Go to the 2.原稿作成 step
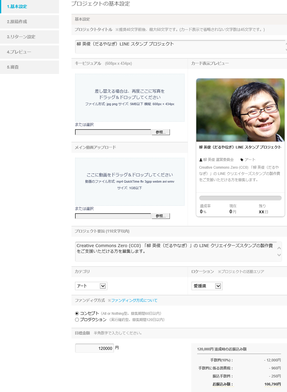This screenshot has width=287, height=392. 30,22
